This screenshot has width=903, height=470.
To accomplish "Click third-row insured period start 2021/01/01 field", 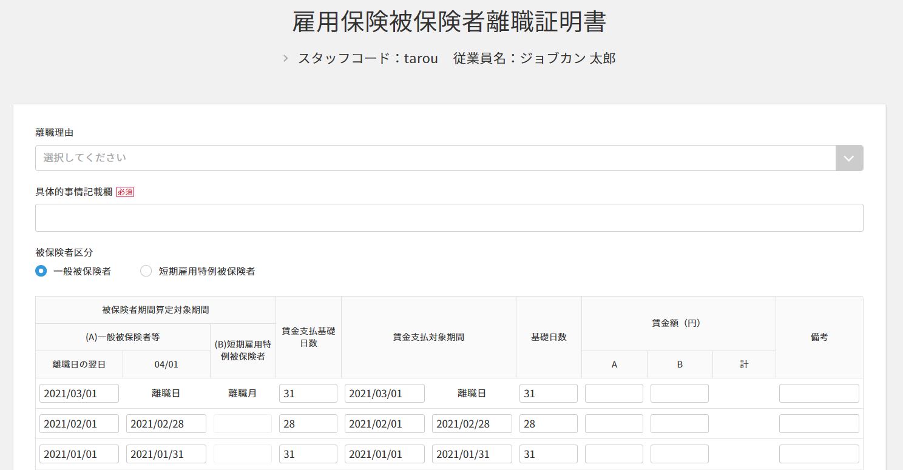I will (79, 454).
